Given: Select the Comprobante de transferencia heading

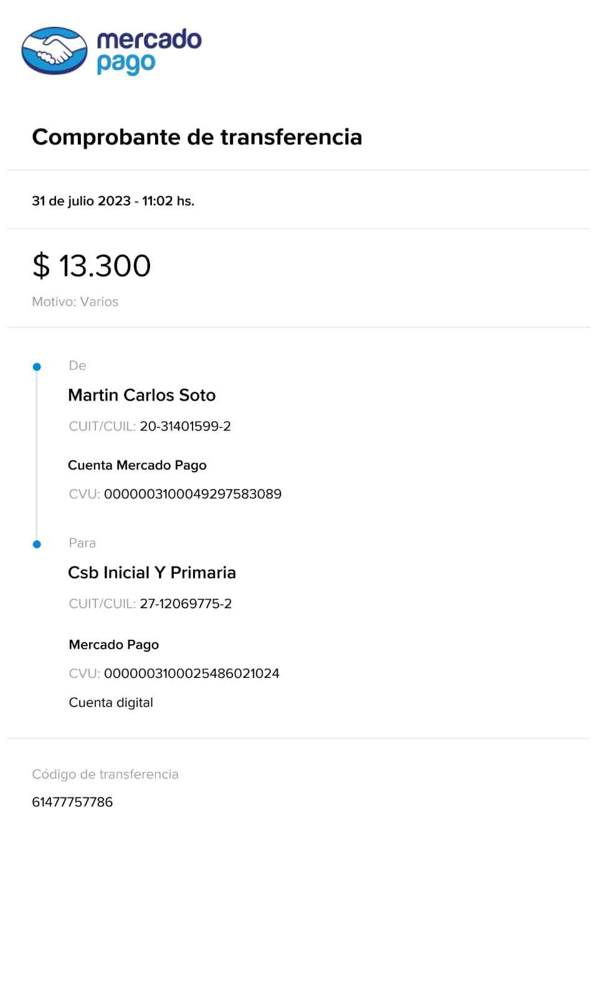Looking at the screenshot, I should pos(197,137).
